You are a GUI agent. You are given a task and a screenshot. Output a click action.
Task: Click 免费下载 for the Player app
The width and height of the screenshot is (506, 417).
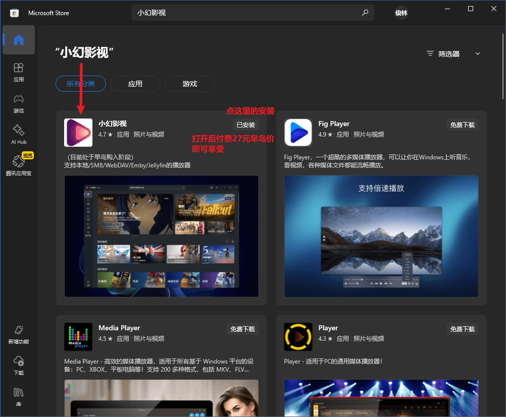pyautogui.click(x=462, y=329)
